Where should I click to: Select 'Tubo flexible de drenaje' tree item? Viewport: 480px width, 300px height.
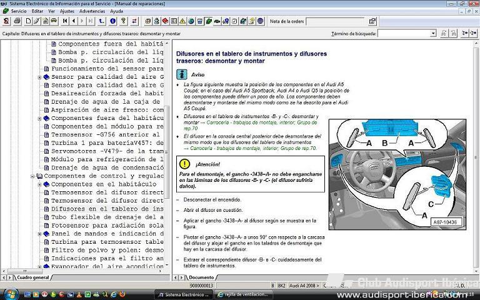tap(107, 217)
